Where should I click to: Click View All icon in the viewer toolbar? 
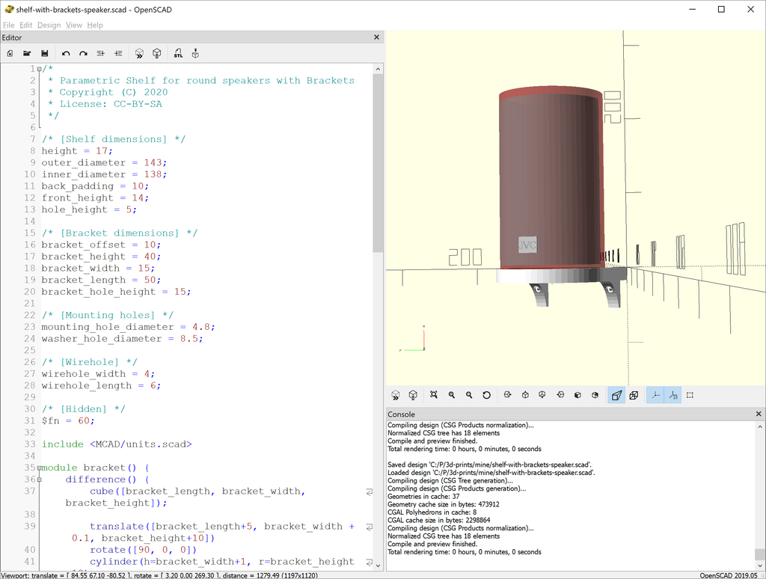[x=434, y=395]
